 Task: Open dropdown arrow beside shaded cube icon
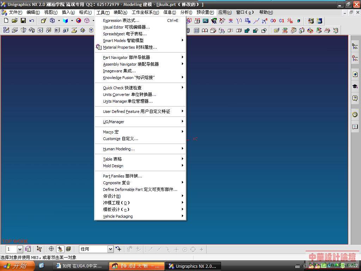point(72,20)
